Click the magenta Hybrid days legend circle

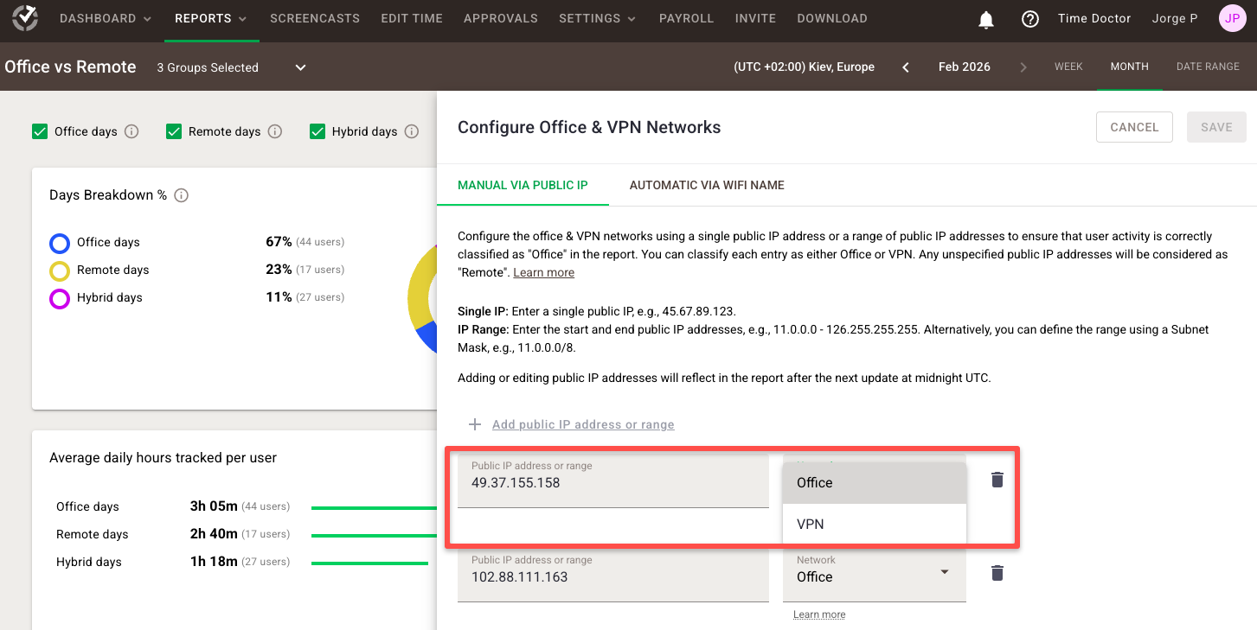coord(60,298)
